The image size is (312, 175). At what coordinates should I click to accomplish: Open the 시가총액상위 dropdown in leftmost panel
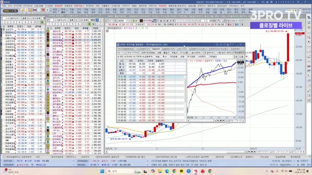click(x=20, y=18)
